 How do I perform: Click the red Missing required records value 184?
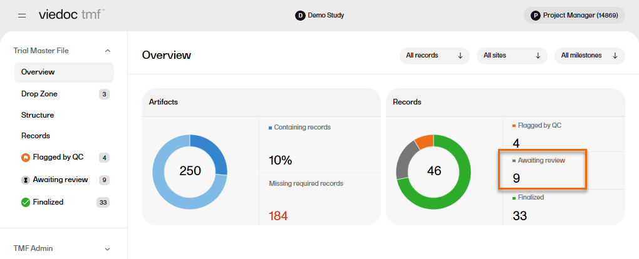279,216
